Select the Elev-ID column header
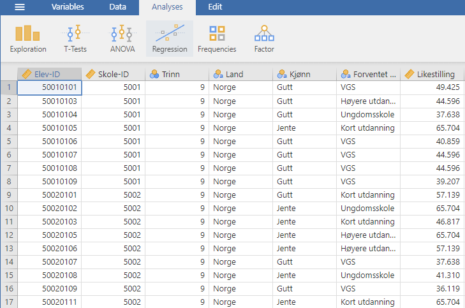Viewport: 465px width, 308px height. pos(50,74)
